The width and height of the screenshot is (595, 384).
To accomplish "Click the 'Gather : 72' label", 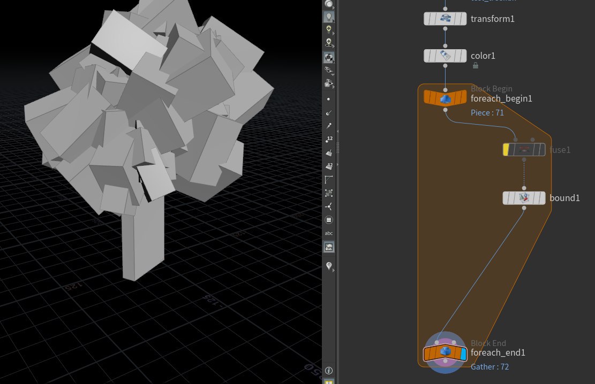I will coord(489,366).
